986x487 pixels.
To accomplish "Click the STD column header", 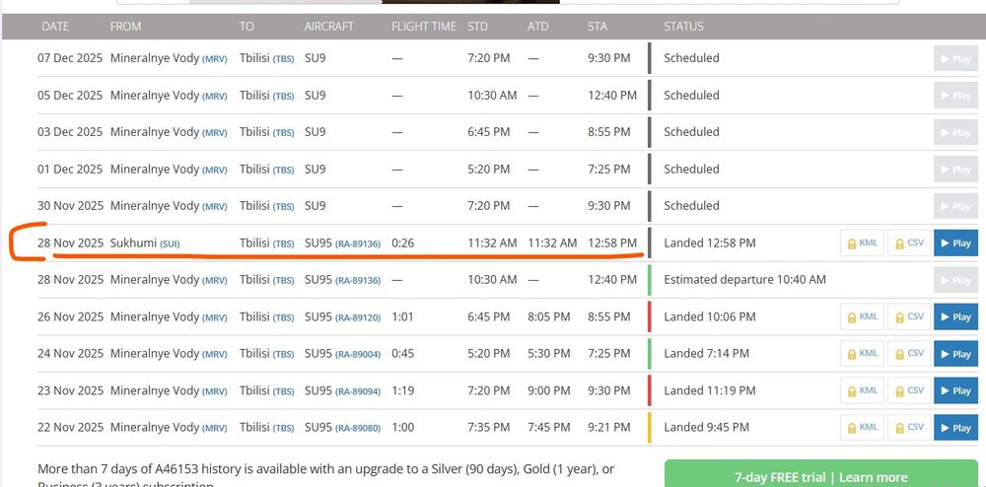I will coord(477,27).
